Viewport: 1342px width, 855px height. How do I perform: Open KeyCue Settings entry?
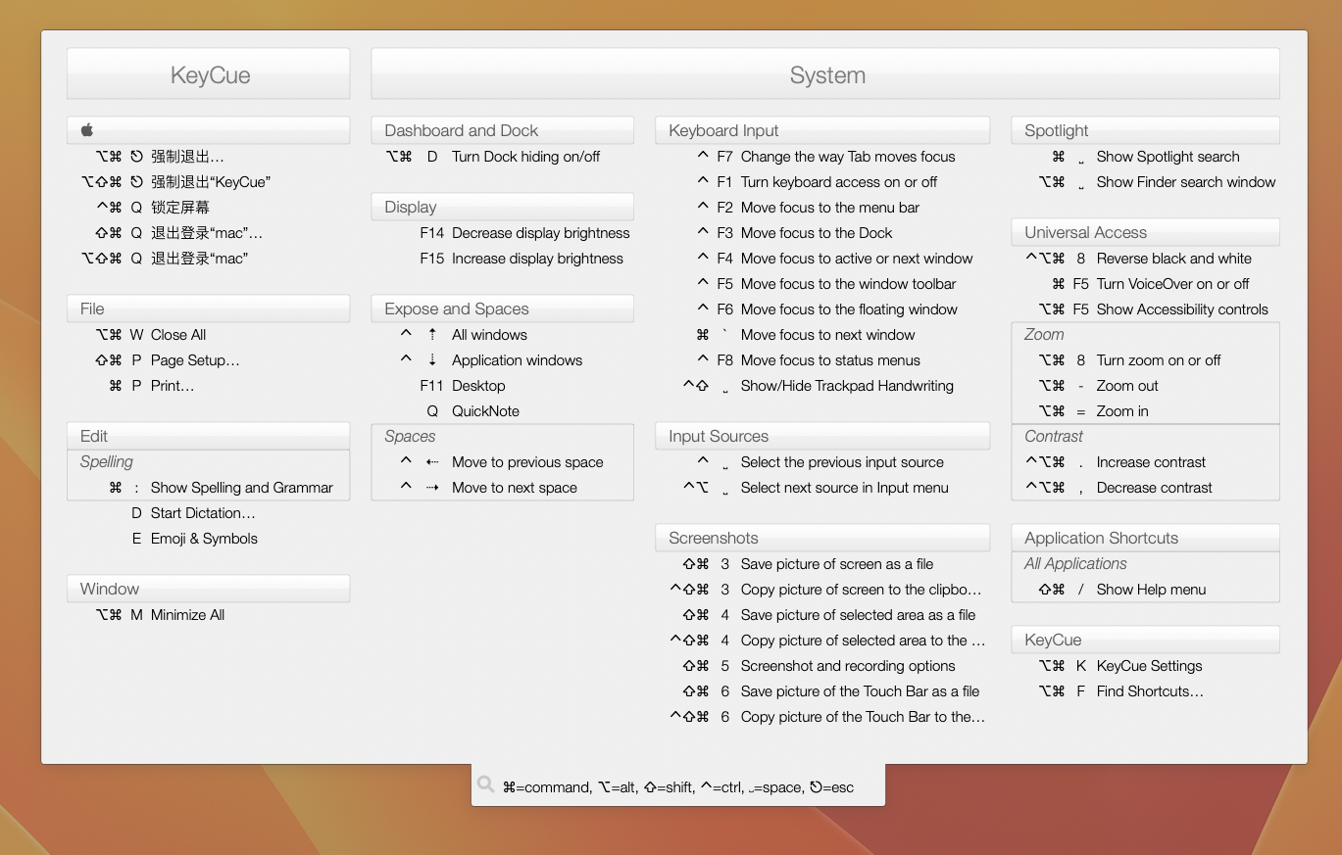click(1145, 666)
